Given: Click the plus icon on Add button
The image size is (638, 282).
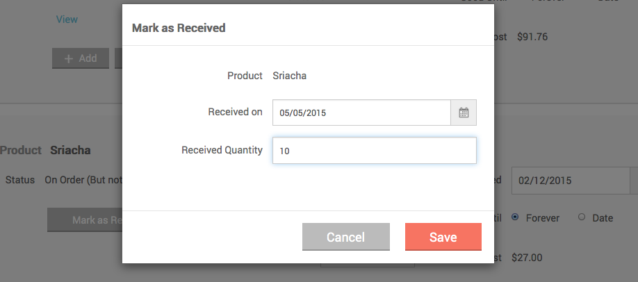Looking at the screenshot, I should (69, 58).
